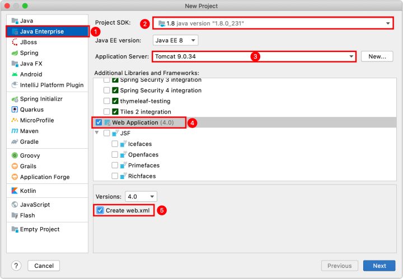Click the help question mark icon

tap(16, 266)
